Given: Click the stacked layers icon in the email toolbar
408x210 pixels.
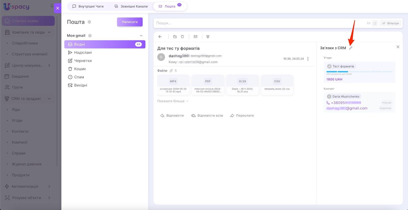Looking at the screenshot, I should tap(208, 37).
